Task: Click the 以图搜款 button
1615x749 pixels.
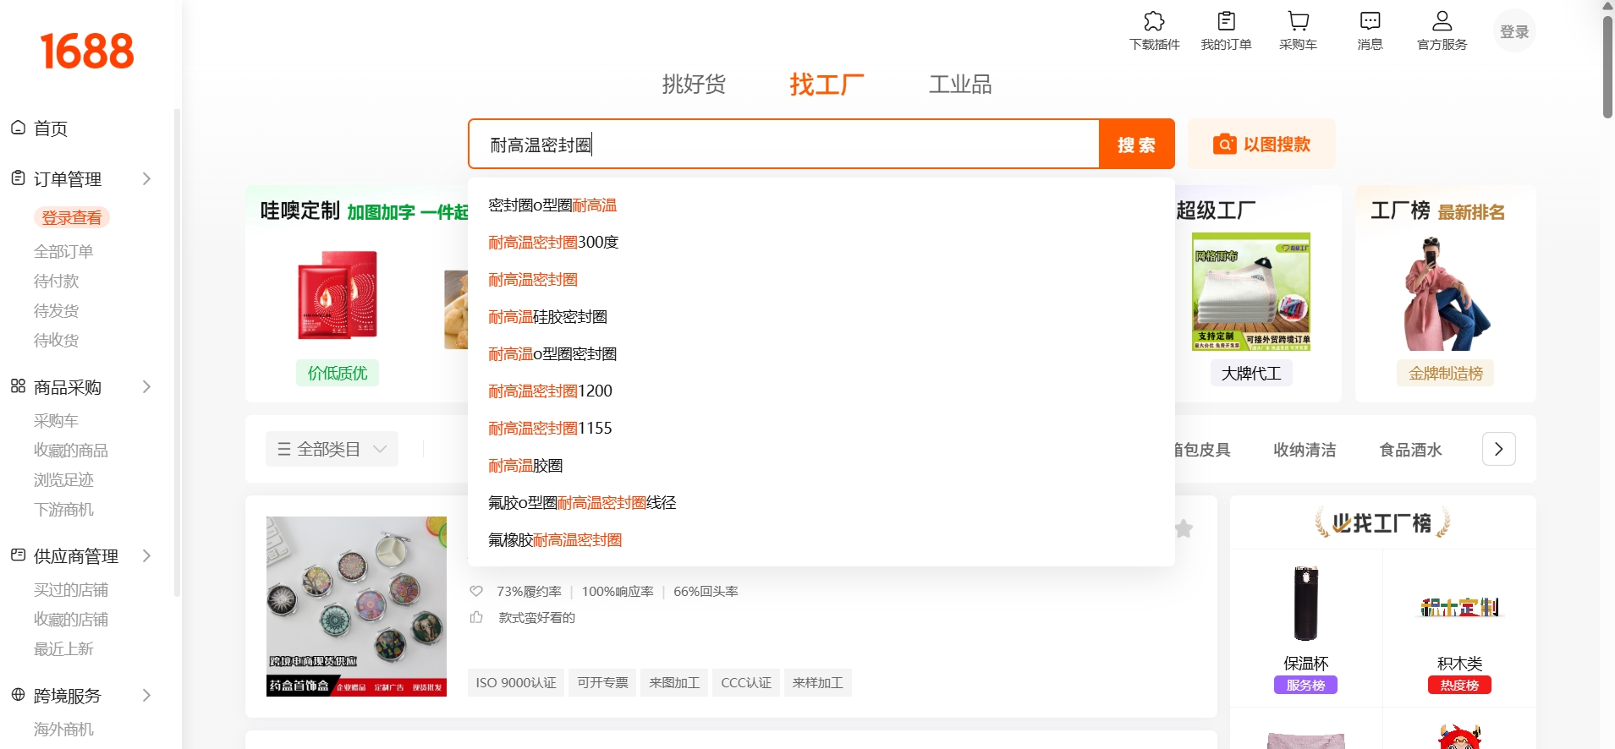Action: pyautogui.click(x=1261, y=144)
